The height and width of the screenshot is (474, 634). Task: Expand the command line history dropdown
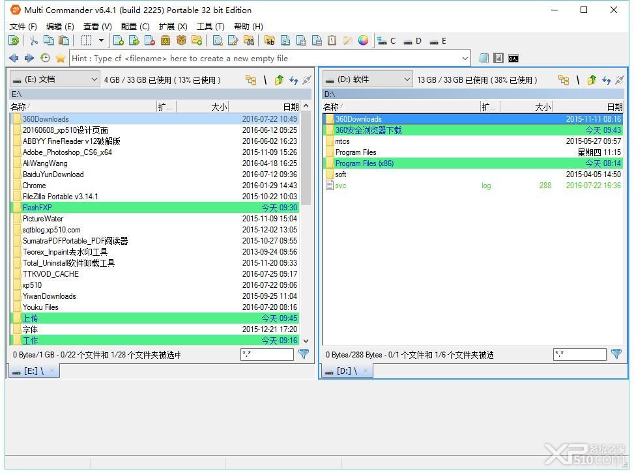[x=465, y=59]
